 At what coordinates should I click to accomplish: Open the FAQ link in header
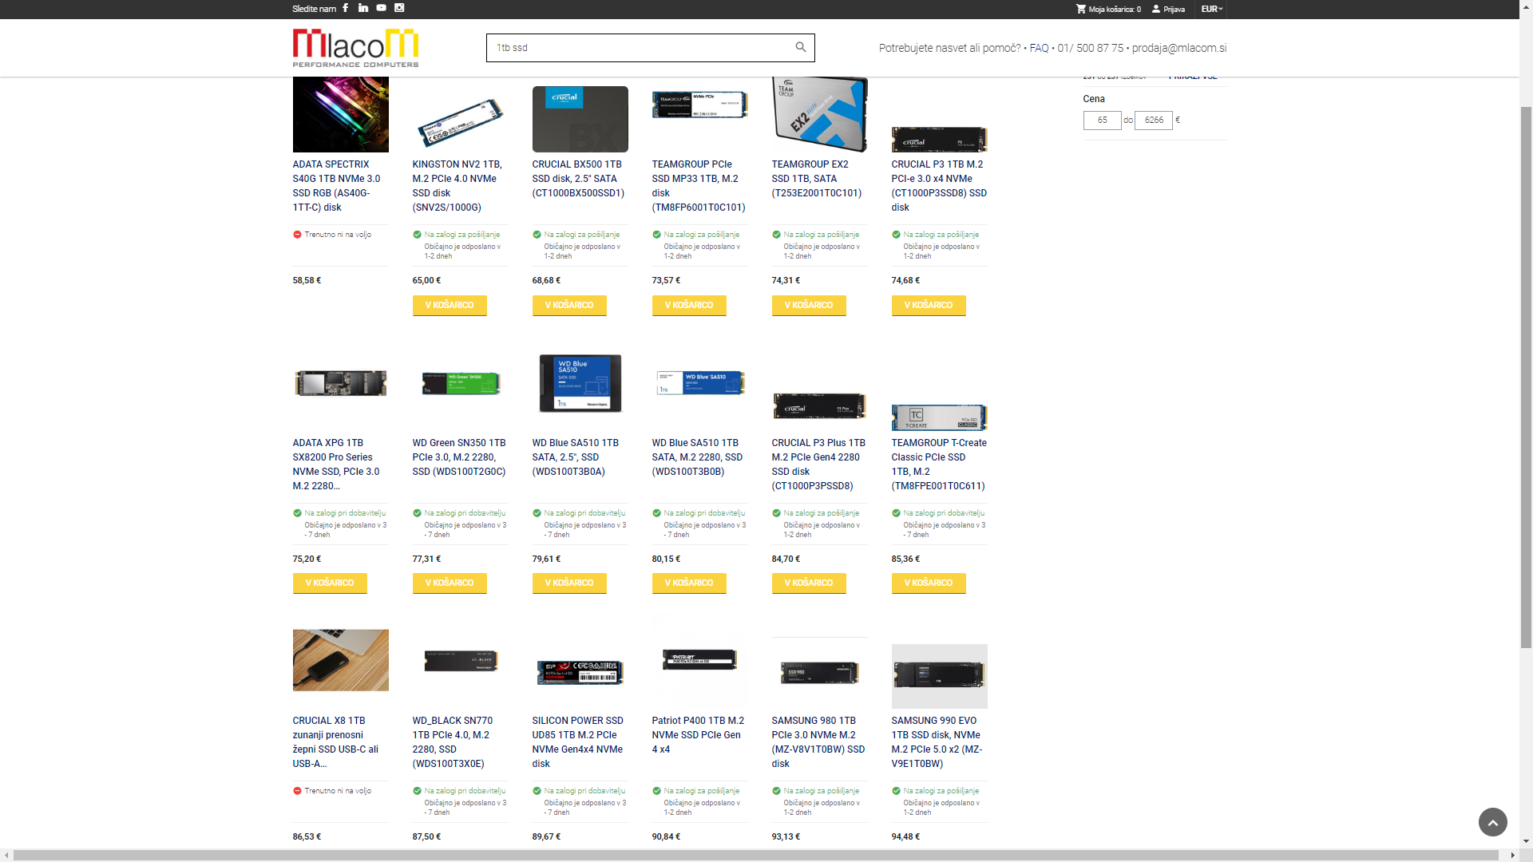coord(1039,48)
